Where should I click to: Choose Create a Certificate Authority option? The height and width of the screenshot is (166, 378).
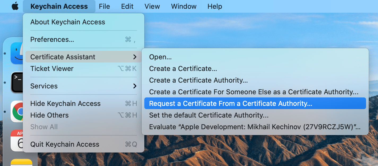198,80
